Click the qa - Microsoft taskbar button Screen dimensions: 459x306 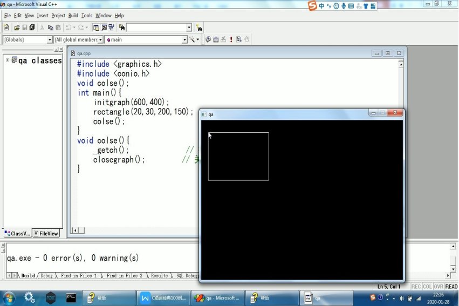tap(217, 298)
